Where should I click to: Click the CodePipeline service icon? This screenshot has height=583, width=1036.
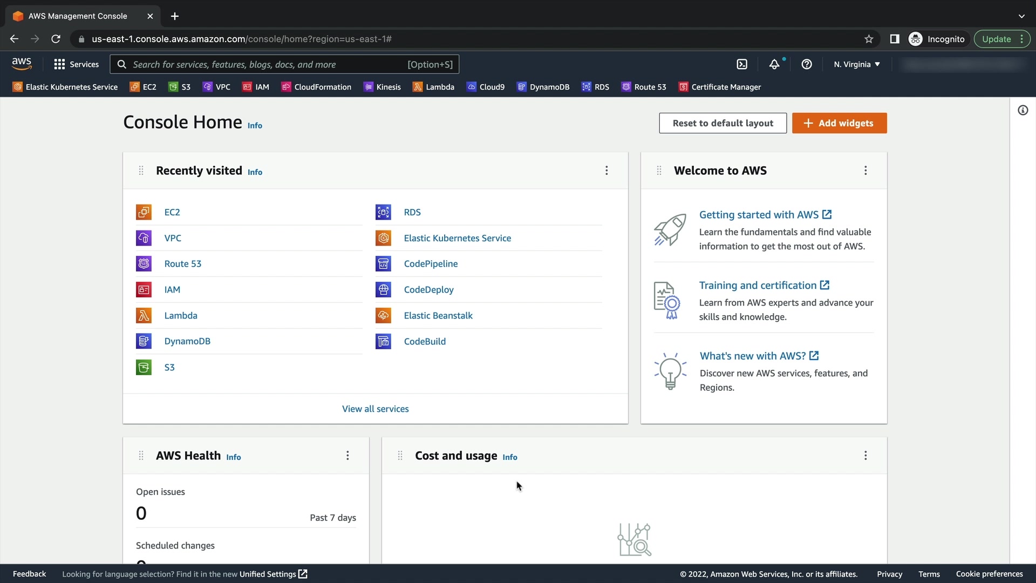(x=383, y=264)
